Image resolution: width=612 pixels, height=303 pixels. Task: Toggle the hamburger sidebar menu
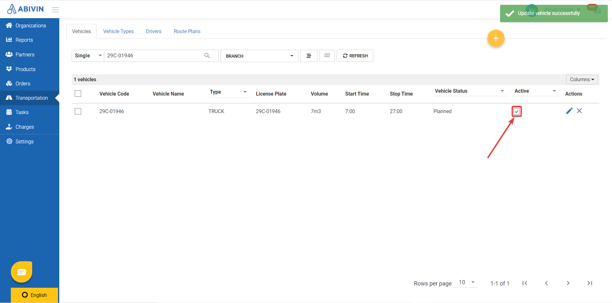(x=55, y=10)
